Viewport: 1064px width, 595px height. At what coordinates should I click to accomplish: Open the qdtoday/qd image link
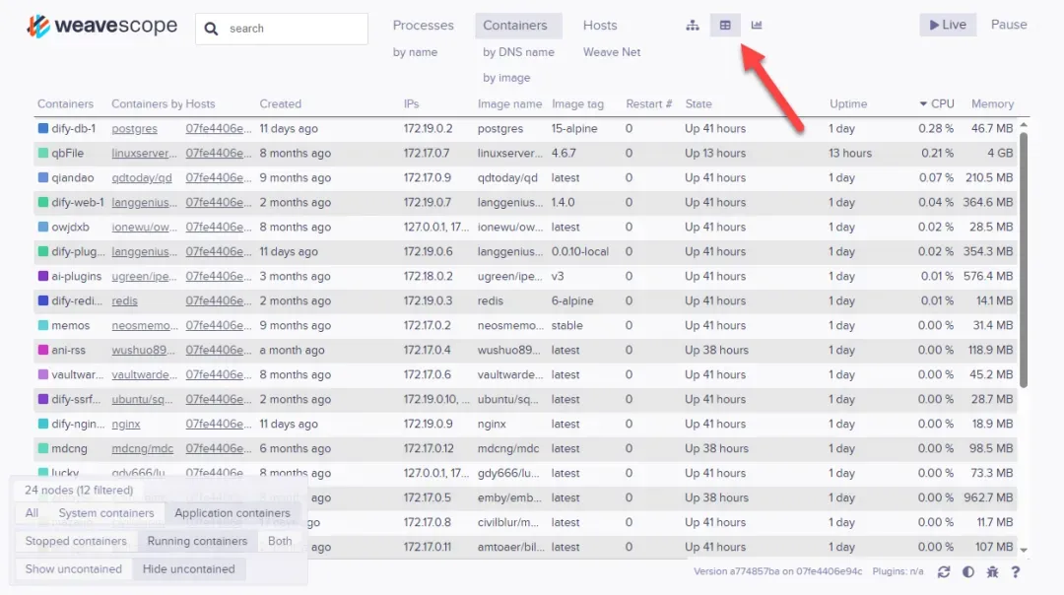[142, 177]
